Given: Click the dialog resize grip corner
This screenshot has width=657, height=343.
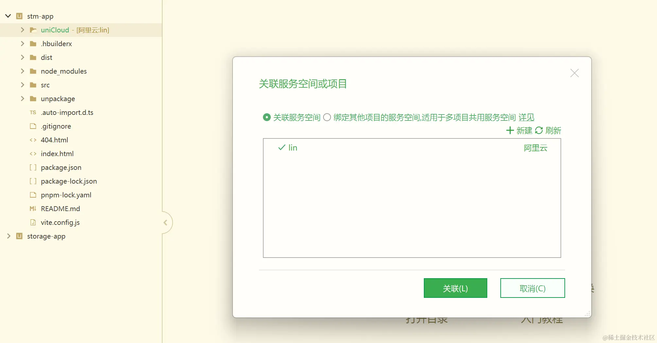Looking at the screenshot, I should tap(588, 314).
